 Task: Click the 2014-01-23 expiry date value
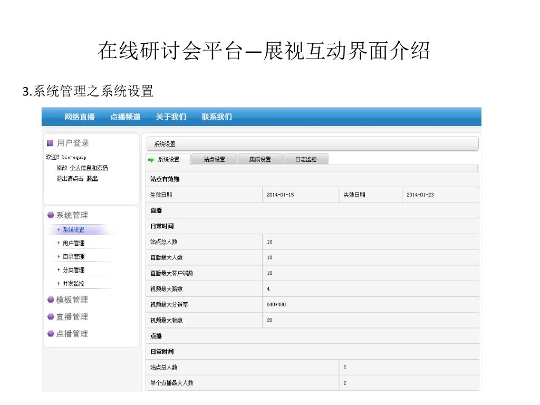click(x=420, y=195)
